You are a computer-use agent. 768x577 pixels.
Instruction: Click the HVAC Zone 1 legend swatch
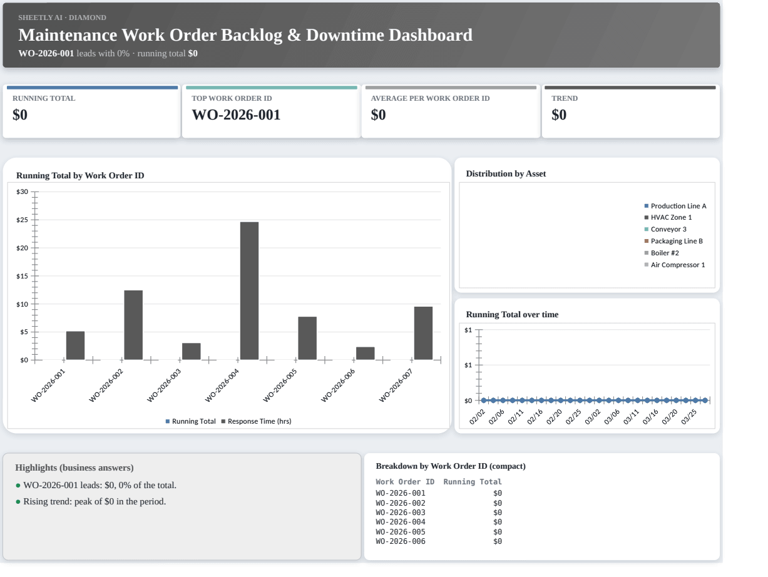[x=647, y=217]
